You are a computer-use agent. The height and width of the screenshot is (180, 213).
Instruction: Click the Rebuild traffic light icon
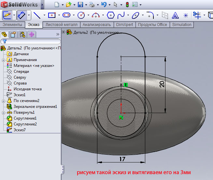127,5
